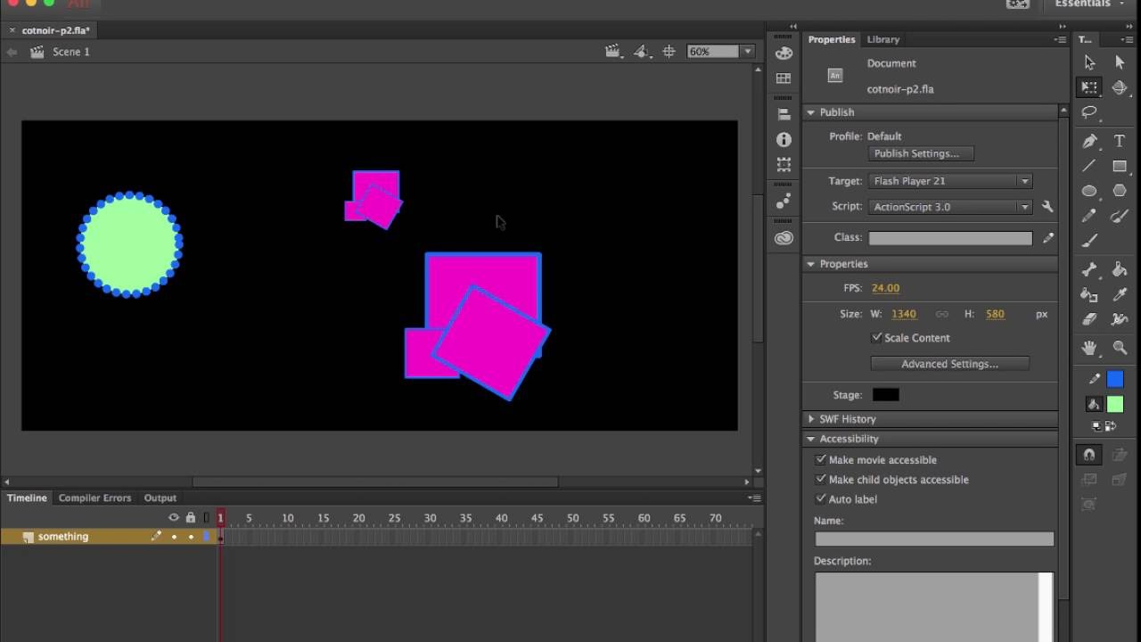Open the CC Libraries cloud icon
This screenshot has height=642, width=1141.
(784, 237)
